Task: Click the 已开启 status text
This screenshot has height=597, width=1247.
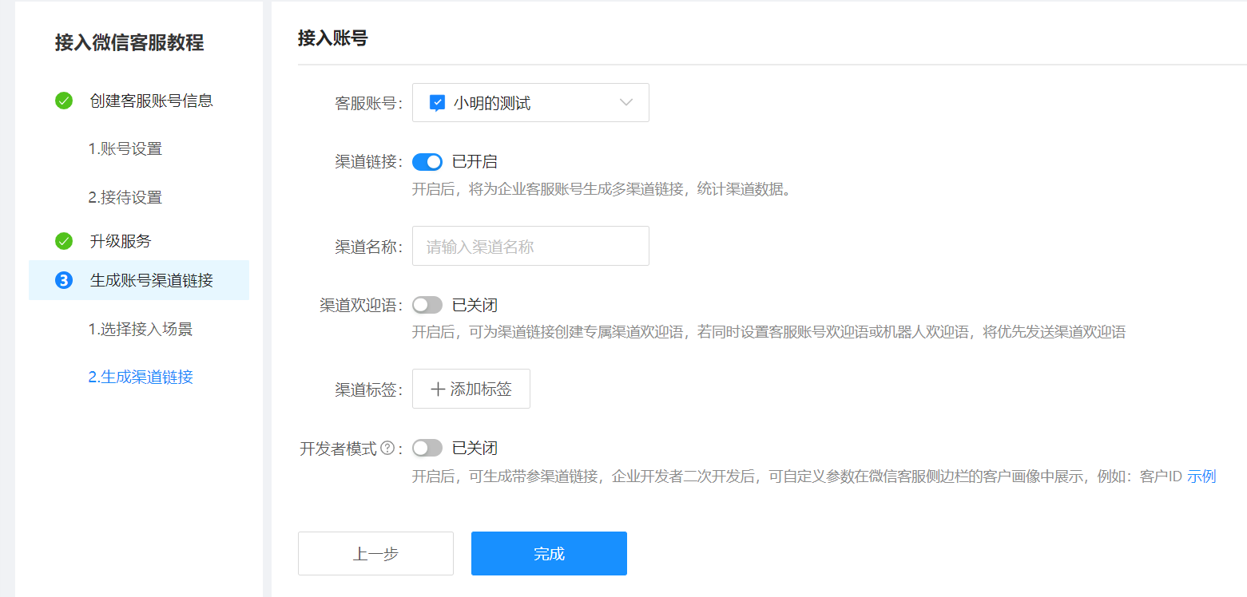Action: click(x=475, y=162)
